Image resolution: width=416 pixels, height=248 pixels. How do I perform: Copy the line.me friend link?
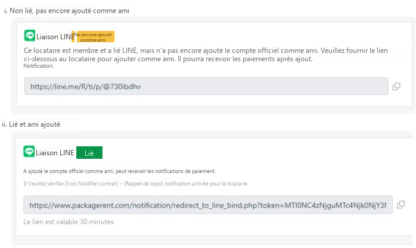[x=396, y=86]
